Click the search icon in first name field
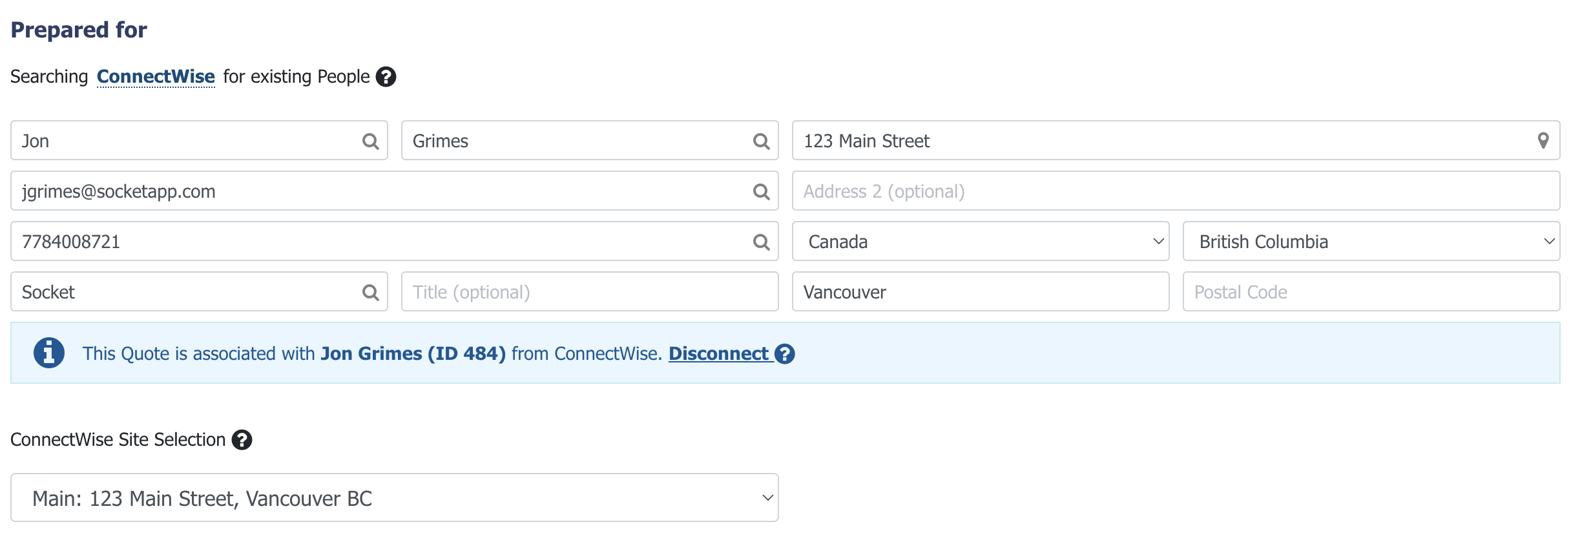This screenshot has width=1571, height=544. (370, 141)
